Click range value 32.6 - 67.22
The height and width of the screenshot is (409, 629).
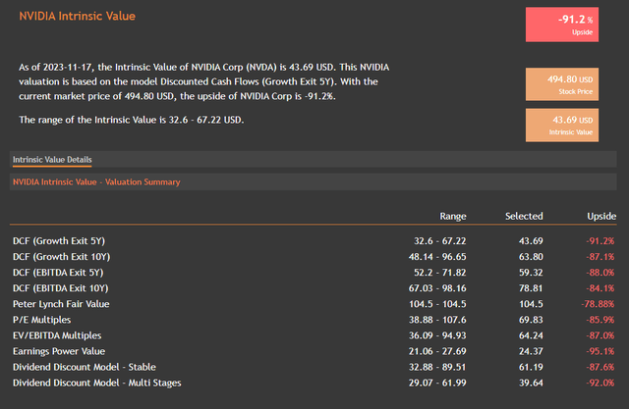[440, 241]
